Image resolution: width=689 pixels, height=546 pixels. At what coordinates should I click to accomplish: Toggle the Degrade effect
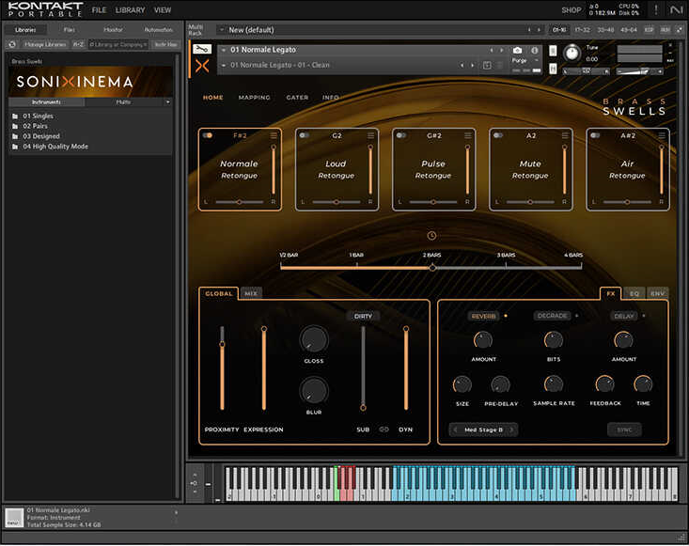click(553, 316)
